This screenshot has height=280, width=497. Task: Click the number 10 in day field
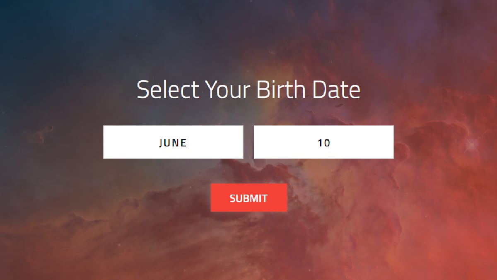pos(324,143)
